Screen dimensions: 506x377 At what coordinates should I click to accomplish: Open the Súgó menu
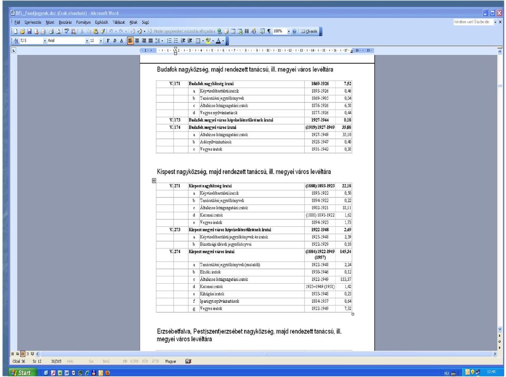[x=145, y=22]
